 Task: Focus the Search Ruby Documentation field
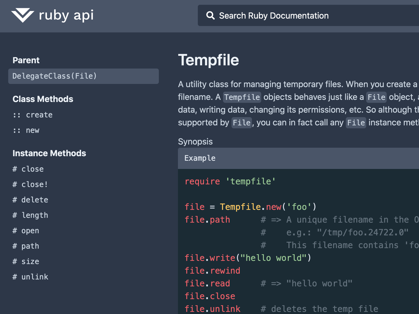pyautogui.click(x=308, y=15)
